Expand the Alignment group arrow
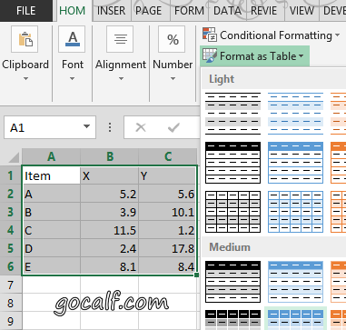Screen dimensions: 346x330 121,79
